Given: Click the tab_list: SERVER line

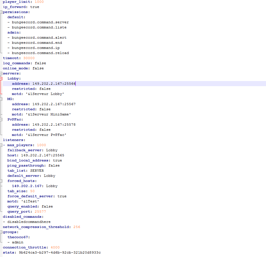Looking at the screenshot, I should 25,171.
